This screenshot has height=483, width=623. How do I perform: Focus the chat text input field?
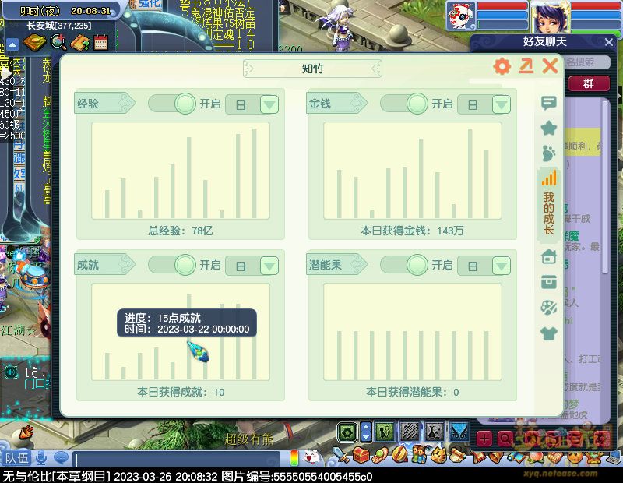point(177,459)
